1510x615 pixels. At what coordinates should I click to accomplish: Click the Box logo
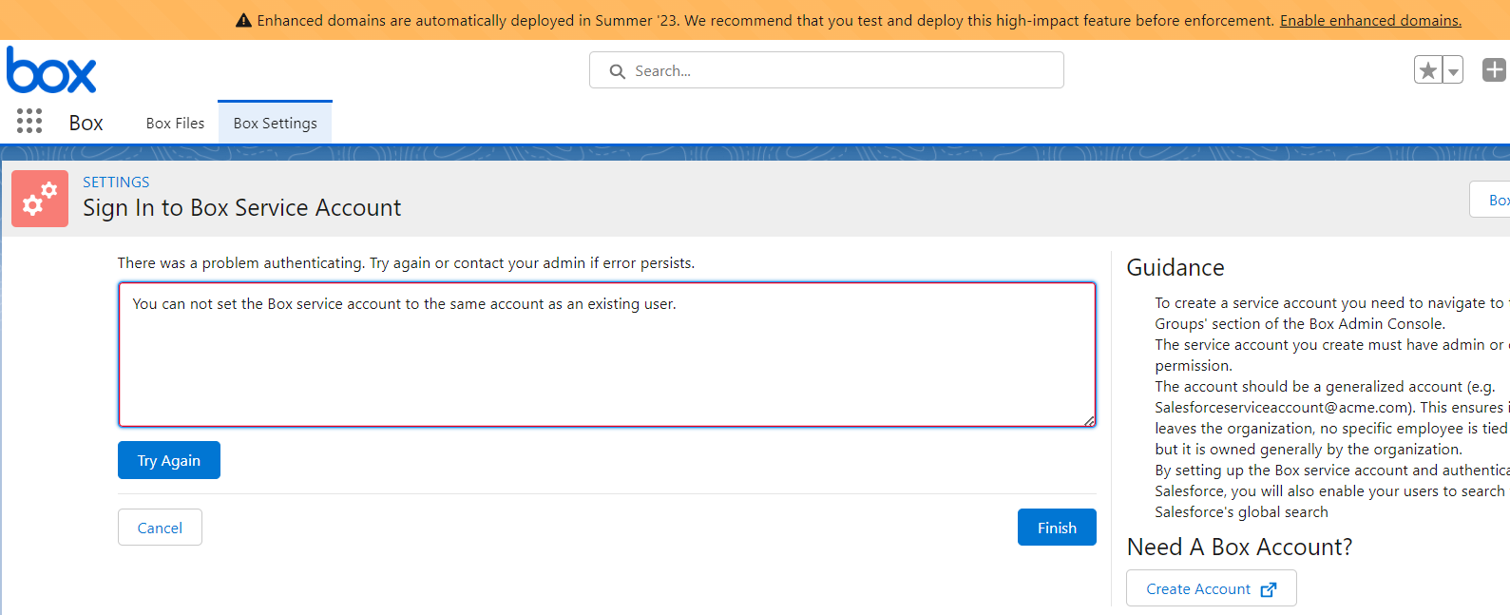(x=51, y=70)
